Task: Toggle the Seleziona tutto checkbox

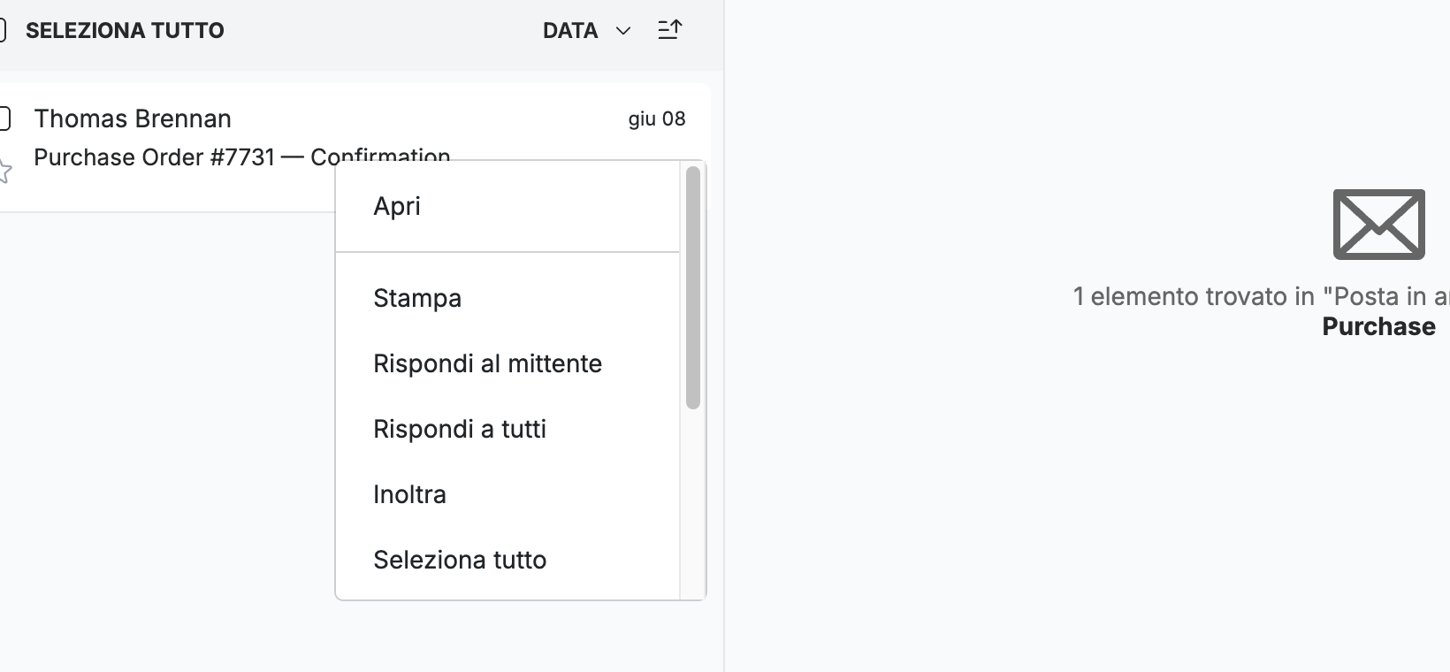Action: pos(3,30)
